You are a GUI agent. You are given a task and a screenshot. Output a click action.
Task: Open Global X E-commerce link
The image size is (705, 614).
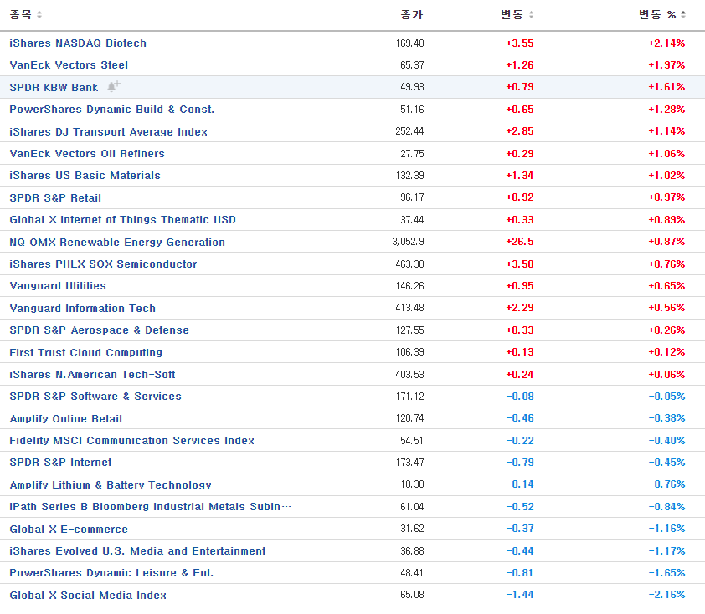[69, 530]
